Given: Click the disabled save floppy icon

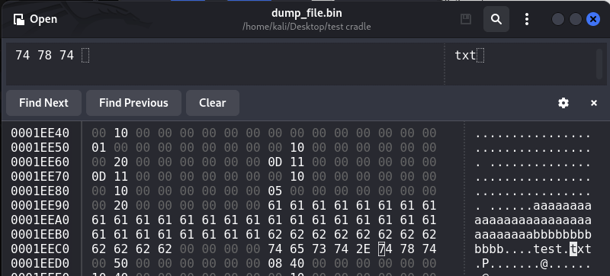Looking at the screenshot, I should pyautogui.click(x=466, y=19).
